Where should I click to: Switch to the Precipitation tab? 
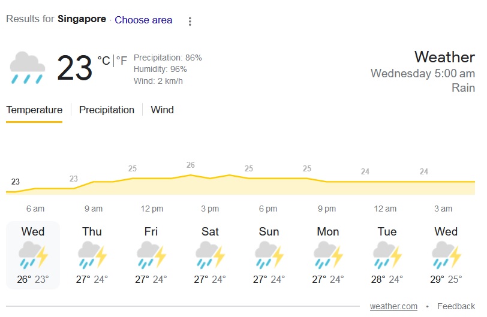107,110
